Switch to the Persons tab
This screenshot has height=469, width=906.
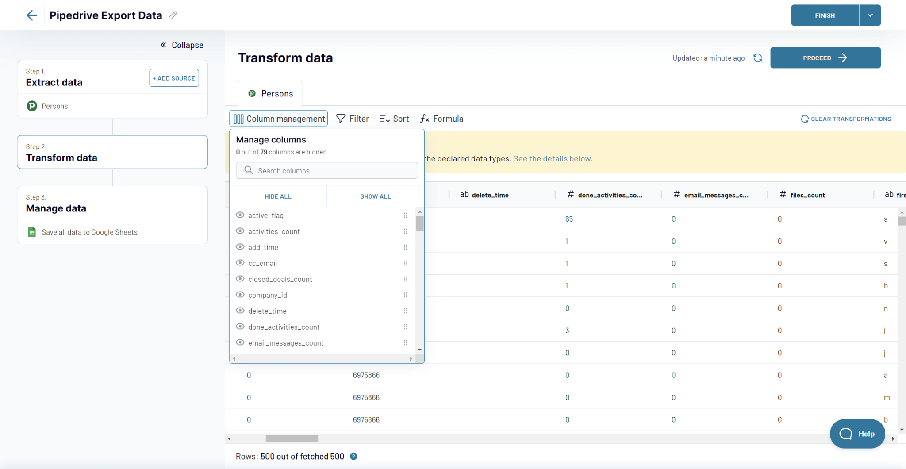coord(270,93)
